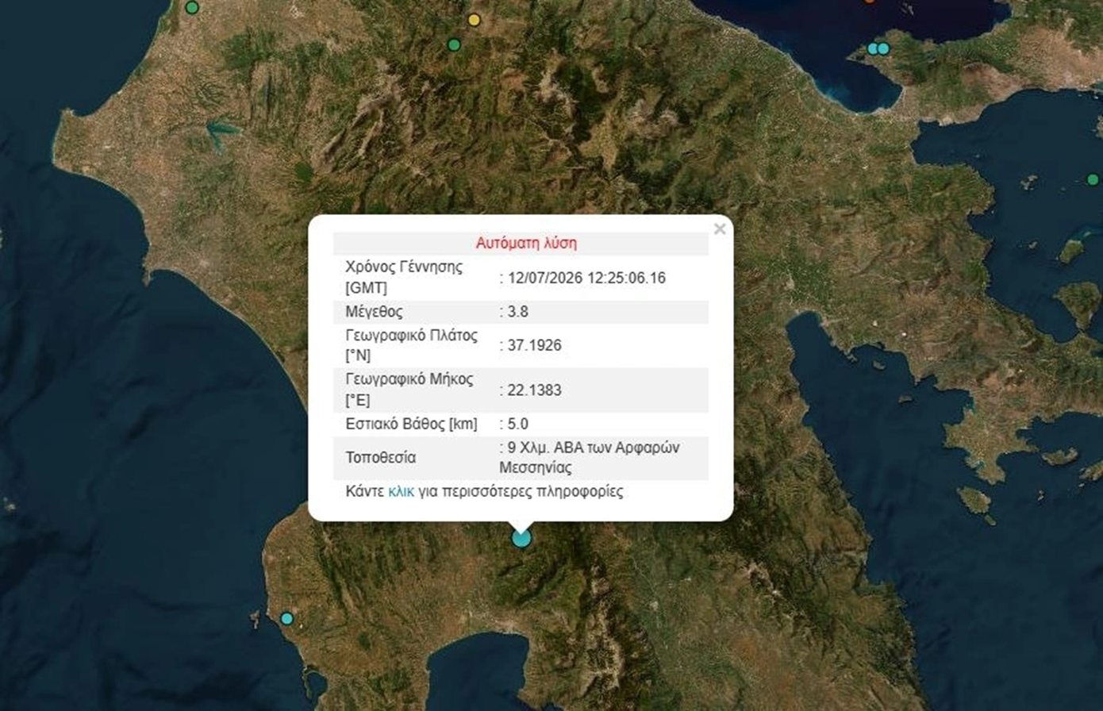Image resolution: width=1103 pixels, height=711 pixels.
Task: Select the 'Γεωγραφικό Πλάτος [°N]' label
Action: coord(412,345)
